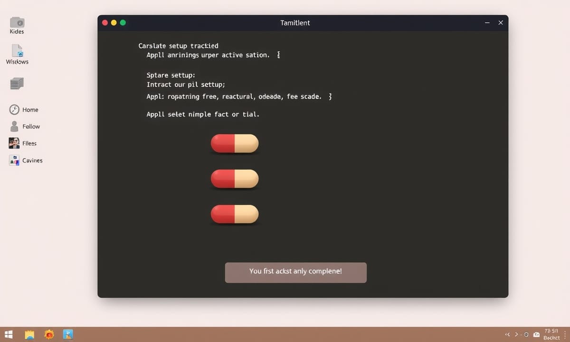This screenshot has width=570, height=342.
Task: Click the yellow traffic-light button
Action: pyautogui.click(x=114, y=22)
